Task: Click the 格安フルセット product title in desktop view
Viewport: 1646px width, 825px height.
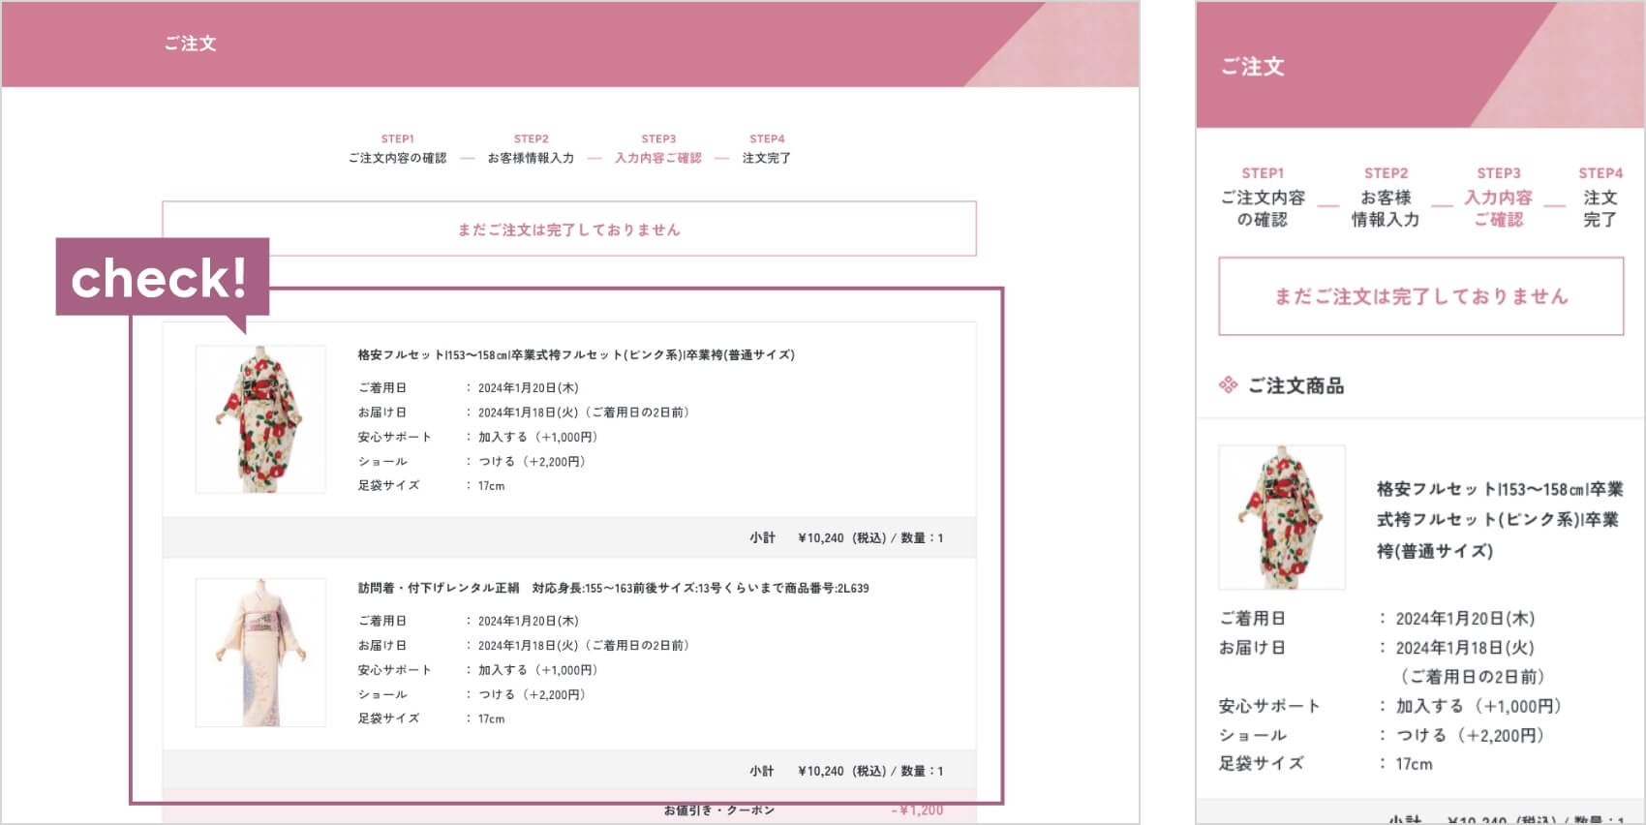Action: tap(576, 355)
